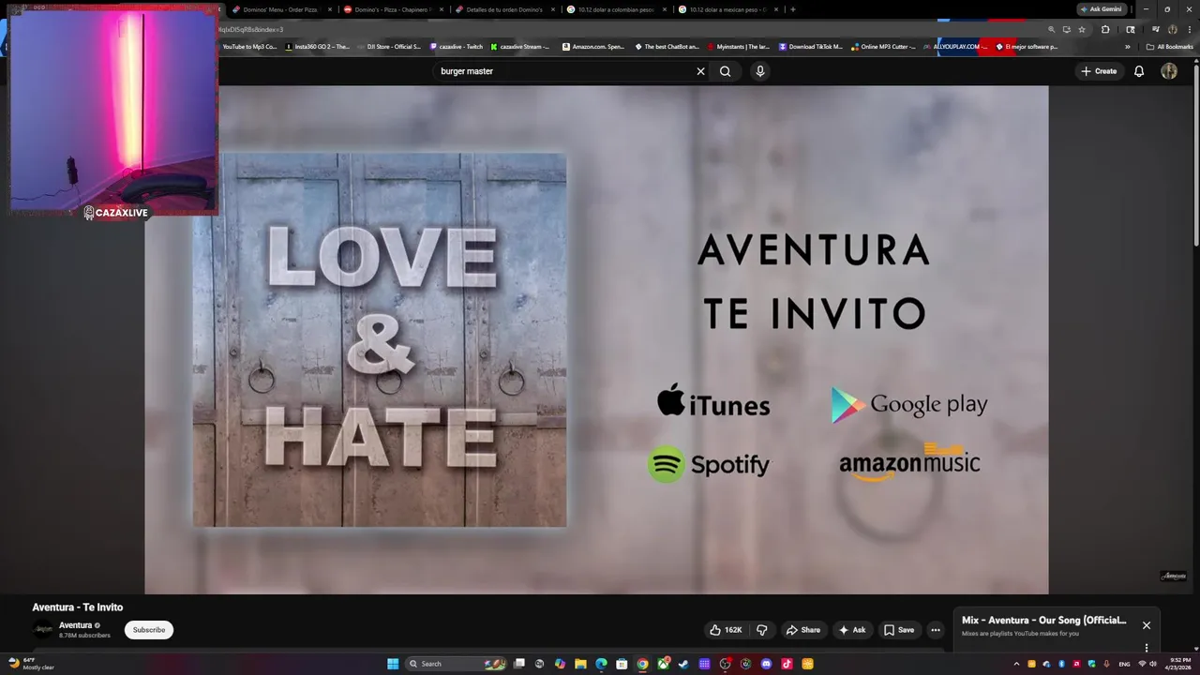Click Aventura - Te Invito video title
The width and height of the screenshot is (1200, 675).
pyautogui.click(x=78, y=607)
